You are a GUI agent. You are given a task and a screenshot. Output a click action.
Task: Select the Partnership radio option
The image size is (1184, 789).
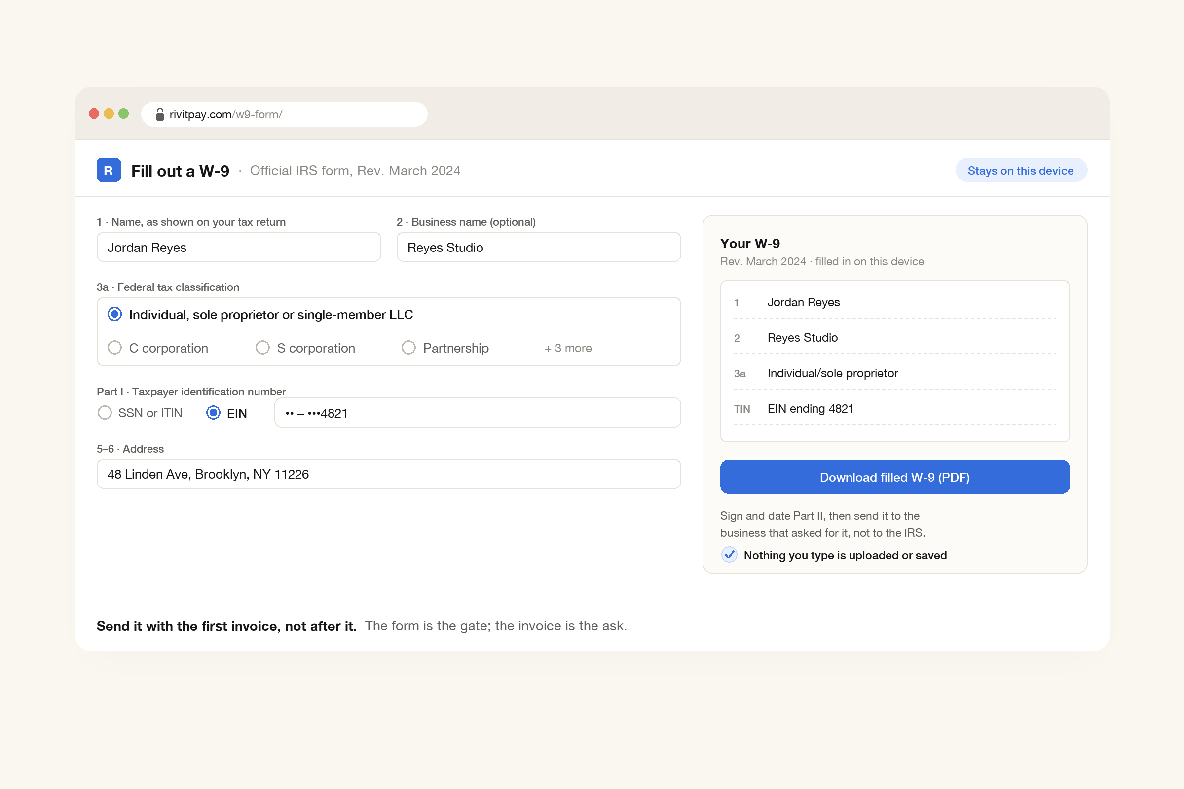(408, 348)
